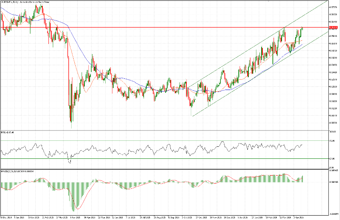Select the red horizontal resistance line
This screenshot has height=220, width=340.
tap(160, 28)
